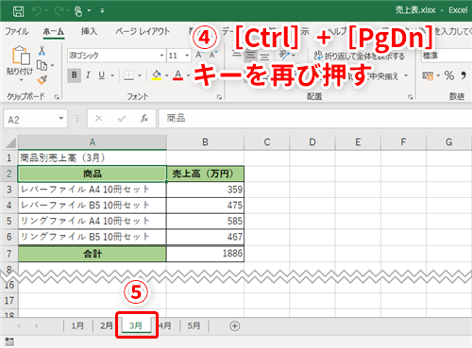Click the red Font Color A

pos(178,75)
